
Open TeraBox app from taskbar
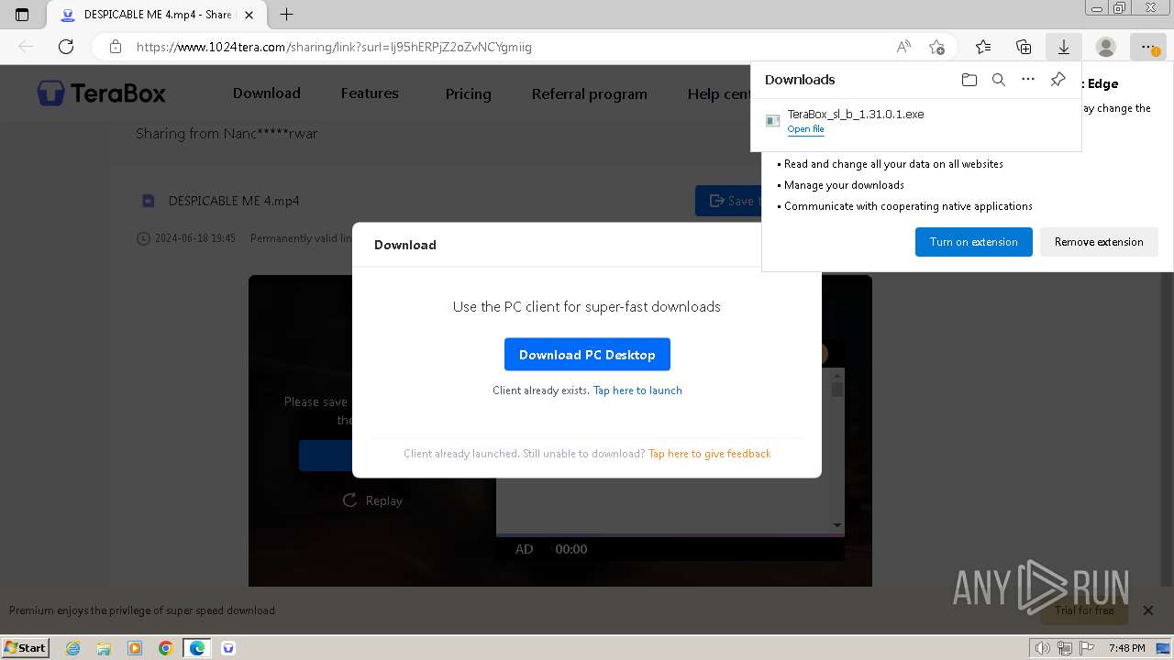coord(228,648)
